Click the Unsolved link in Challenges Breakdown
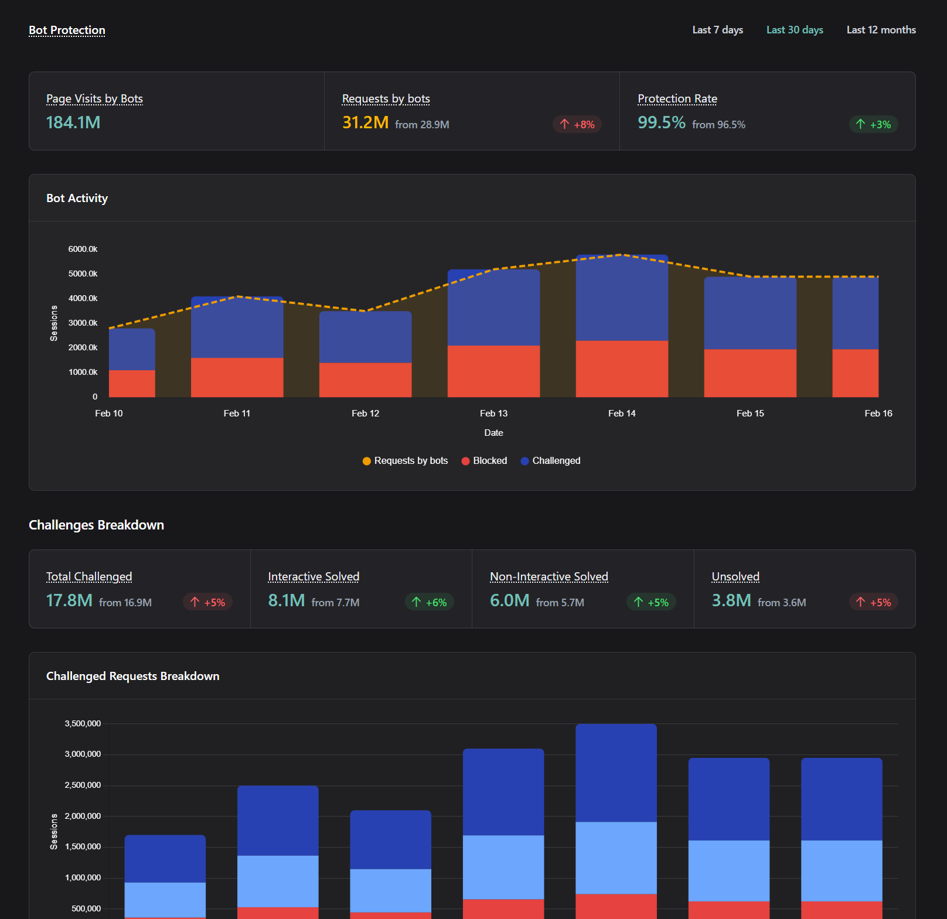 [735, 576]
